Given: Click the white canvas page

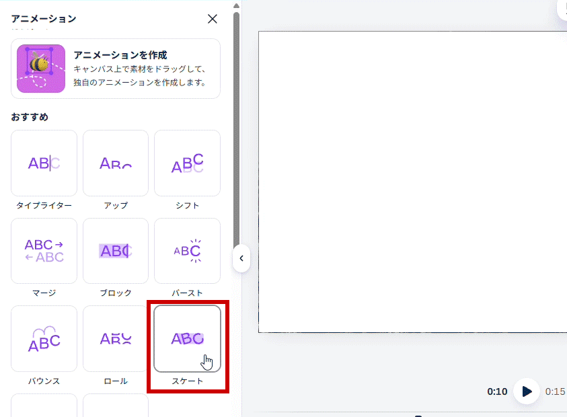Looking at the screenshot, I should click(x=412, y=182).
